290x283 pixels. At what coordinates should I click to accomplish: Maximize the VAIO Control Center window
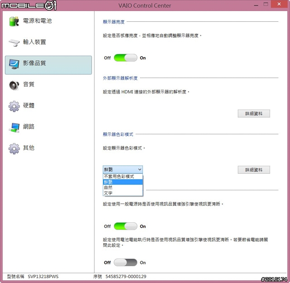pyautogui.click(x=266, y=4)
